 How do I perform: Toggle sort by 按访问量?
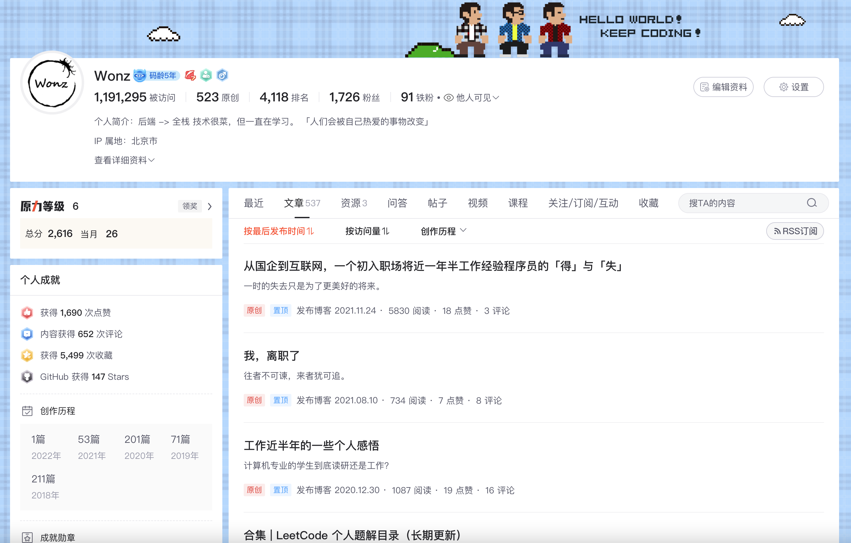[367, 231]
